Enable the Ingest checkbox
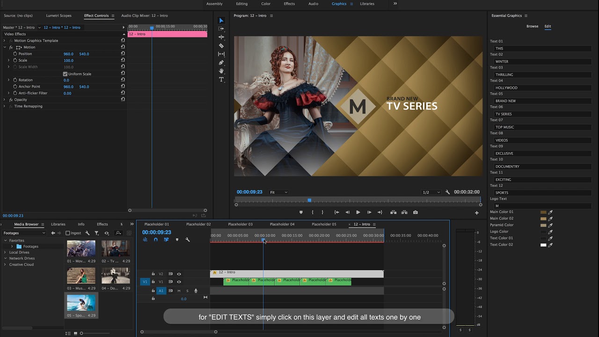The image size is (599, 337). coord(68,233)
